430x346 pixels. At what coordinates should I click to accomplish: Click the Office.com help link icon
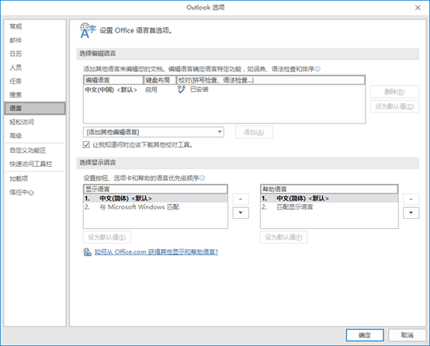tap(87, 252)
